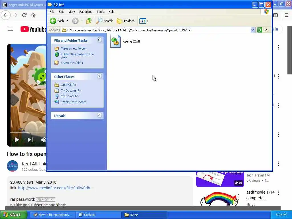Open the 4:38 video thumbnail
This screenshot has height=219, width=292.
click(x=220, y=179)
